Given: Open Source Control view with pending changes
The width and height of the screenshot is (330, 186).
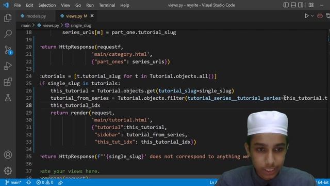Looking at the screenshot, I should pyautogui.click(x=8, y=50).
